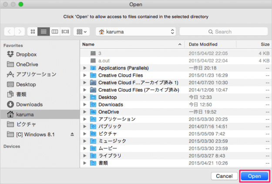Open the item arrangement dropdown
This screenshot has height=184, width=272.
[x=81, y=32]
